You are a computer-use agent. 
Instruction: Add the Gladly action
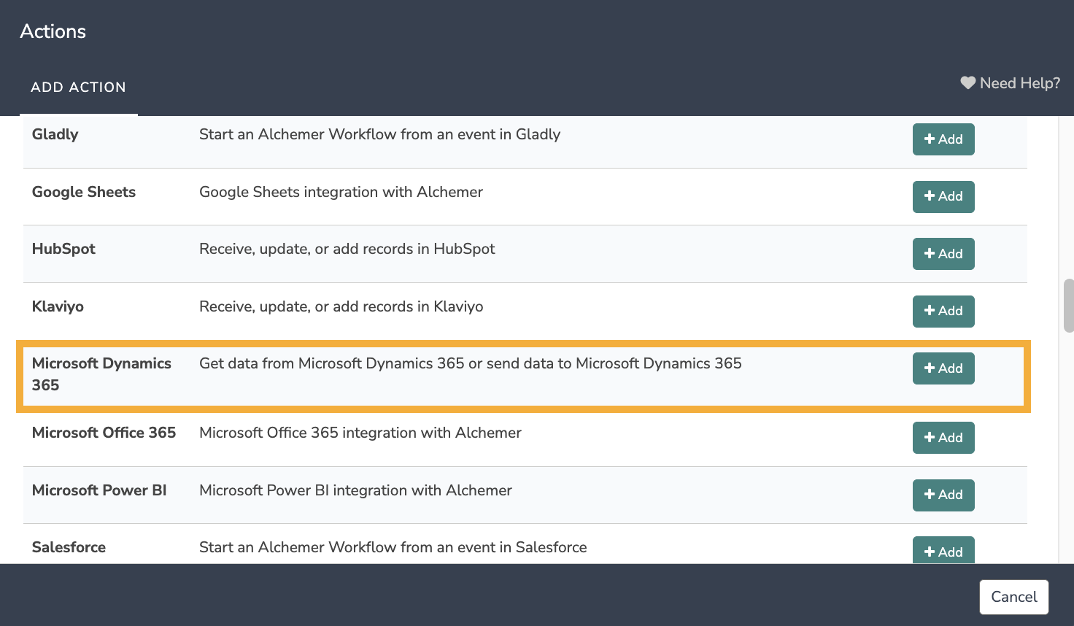tap(943, 139)
